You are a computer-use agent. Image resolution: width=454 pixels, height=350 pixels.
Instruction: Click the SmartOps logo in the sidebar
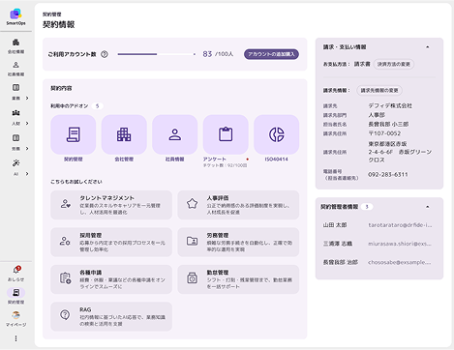pyautogui.click(x=15, y=16)
